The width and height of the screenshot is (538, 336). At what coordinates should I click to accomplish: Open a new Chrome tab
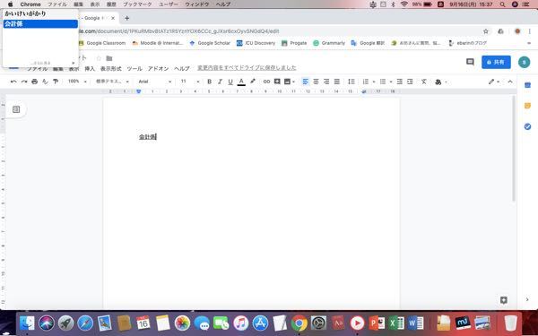coord(126,18)
